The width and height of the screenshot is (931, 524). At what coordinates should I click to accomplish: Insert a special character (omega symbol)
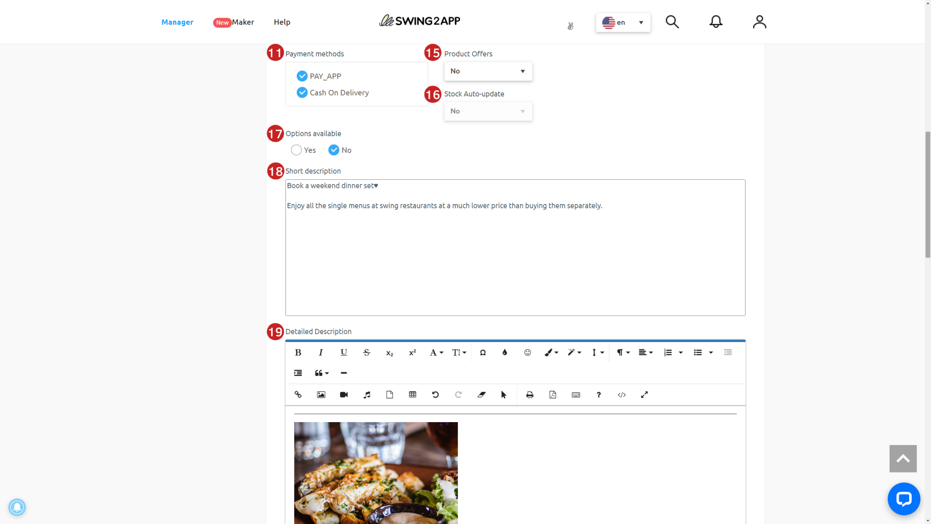click(482, 352)
